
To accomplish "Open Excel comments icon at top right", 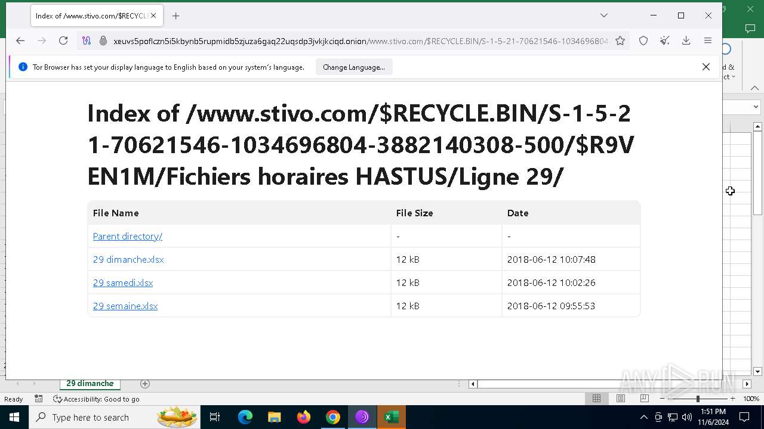I will click(x=750, y=28).
